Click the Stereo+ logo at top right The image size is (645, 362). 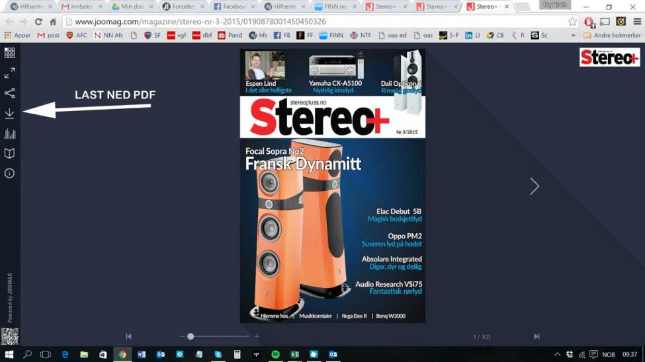(x=610, y=57)
